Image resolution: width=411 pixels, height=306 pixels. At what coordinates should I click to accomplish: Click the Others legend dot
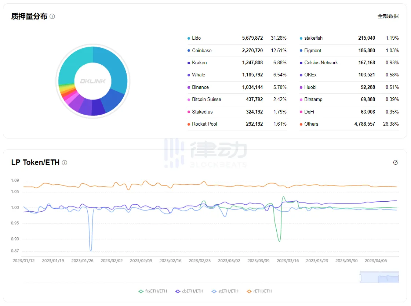(300, 124)
